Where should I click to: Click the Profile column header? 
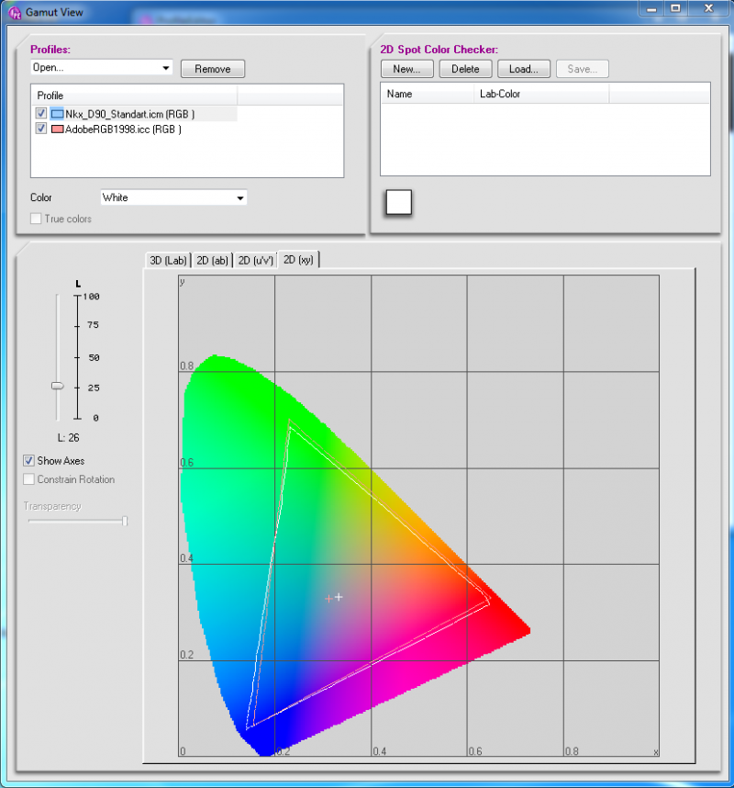[135, 95]
